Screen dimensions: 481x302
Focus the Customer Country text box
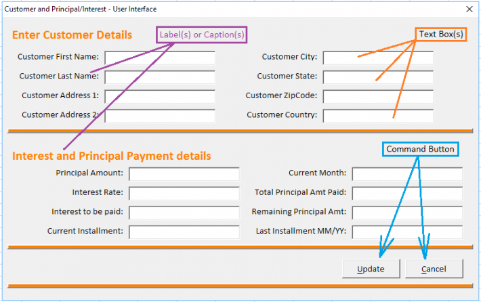(378, 115)
